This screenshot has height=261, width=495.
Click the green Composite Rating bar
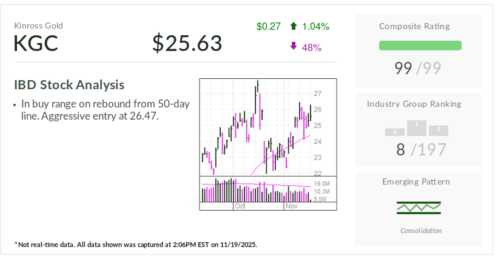coord(420,46)
